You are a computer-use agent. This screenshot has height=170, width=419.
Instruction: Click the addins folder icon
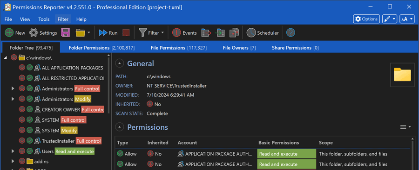pyautogui.click(x=30, y=161)
